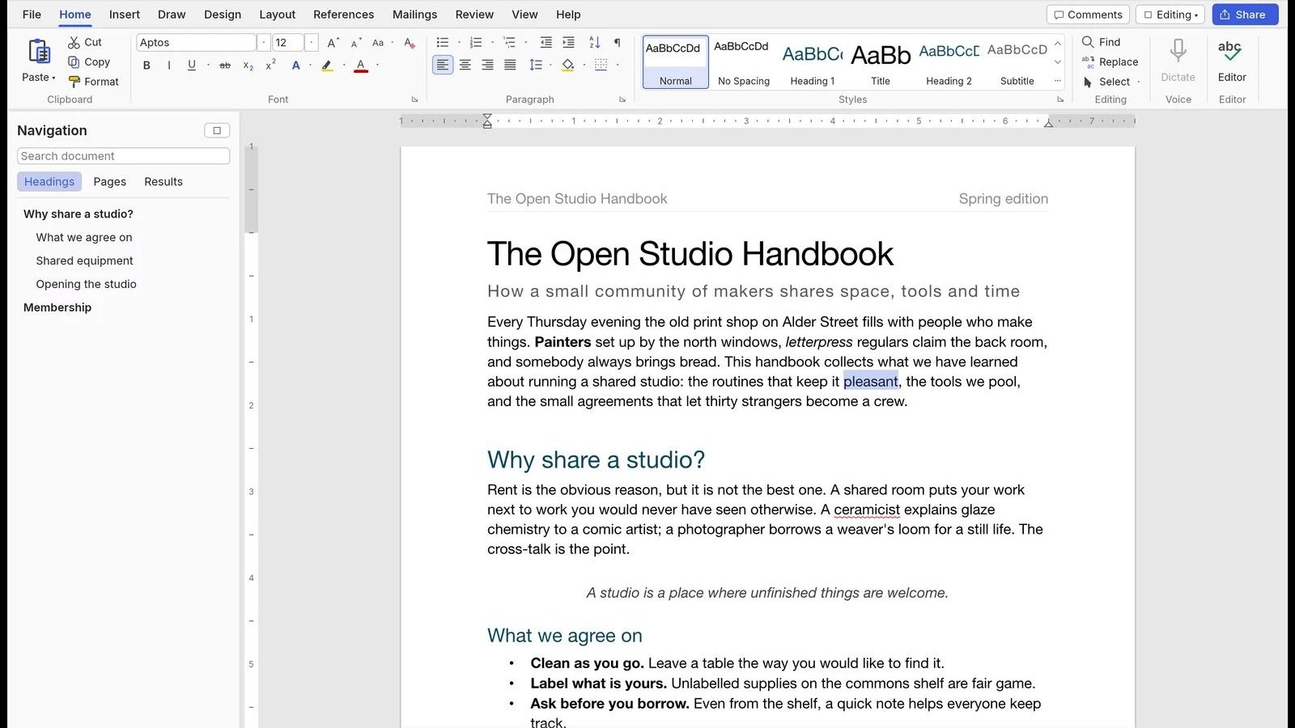Toggle show paragraph marks
This screenshot has height=728, width=1295.
(x=618, y=43)
